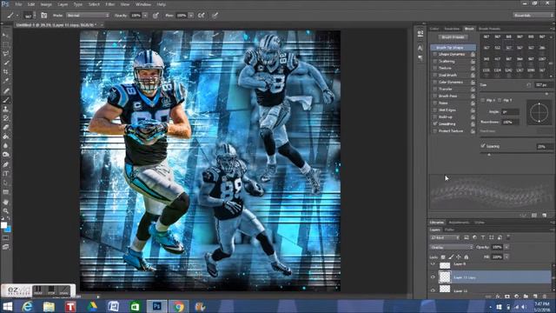Open Google Chrome from the taskbar
Screen dimensions: 556x313
[178, 306]
